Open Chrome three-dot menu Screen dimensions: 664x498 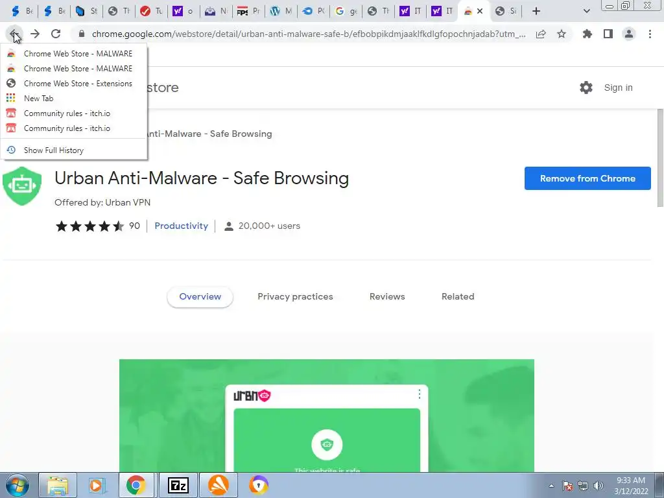coord(650,34)
